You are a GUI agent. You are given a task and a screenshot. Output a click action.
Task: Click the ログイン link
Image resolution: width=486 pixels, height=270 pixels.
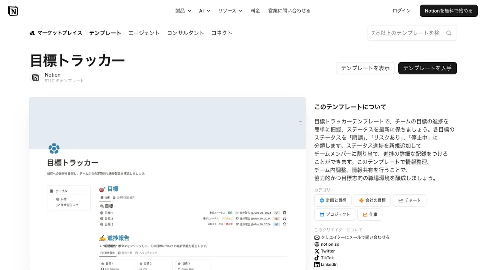pos(402,11)
